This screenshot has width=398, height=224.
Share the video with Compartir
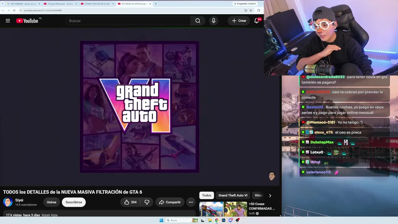tap(170, 202)
